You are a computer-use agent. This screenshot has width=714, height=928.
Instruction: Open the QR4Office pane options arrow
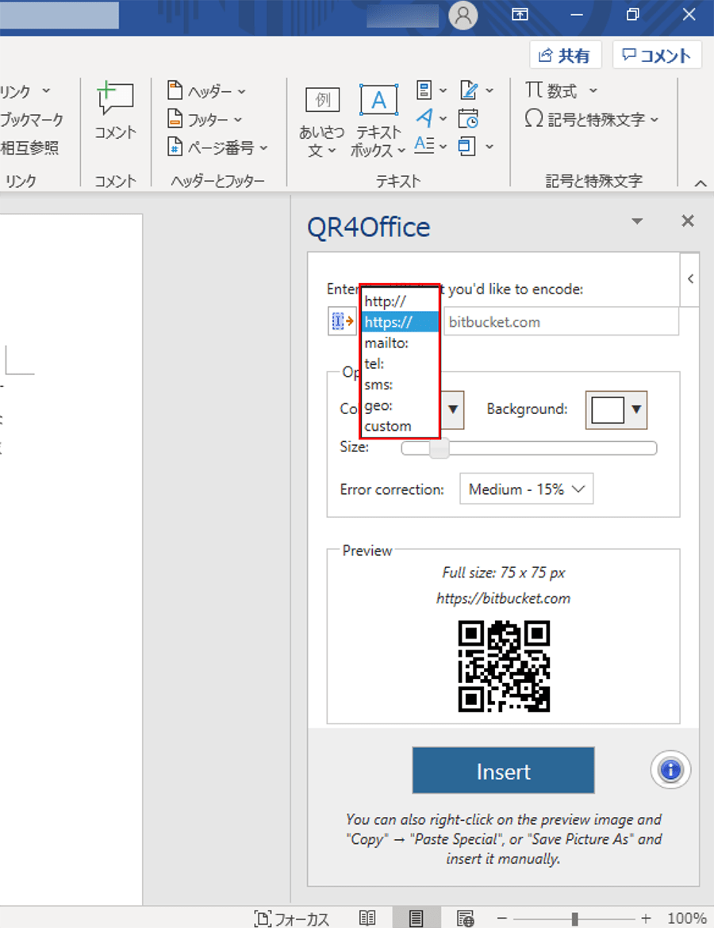pos(637,221)
